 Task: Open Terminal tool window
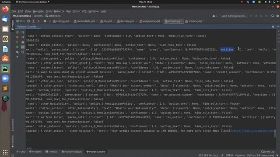pyautogui.click(x=52, y=152)
